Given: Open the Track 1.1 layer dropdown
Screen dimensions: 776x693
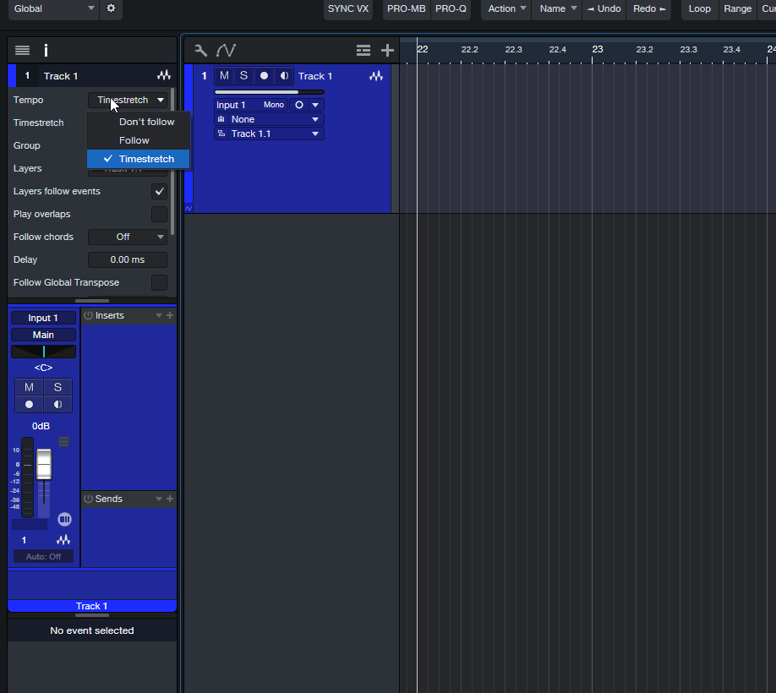Looking at the screenshot, I should tap(269, 134).
